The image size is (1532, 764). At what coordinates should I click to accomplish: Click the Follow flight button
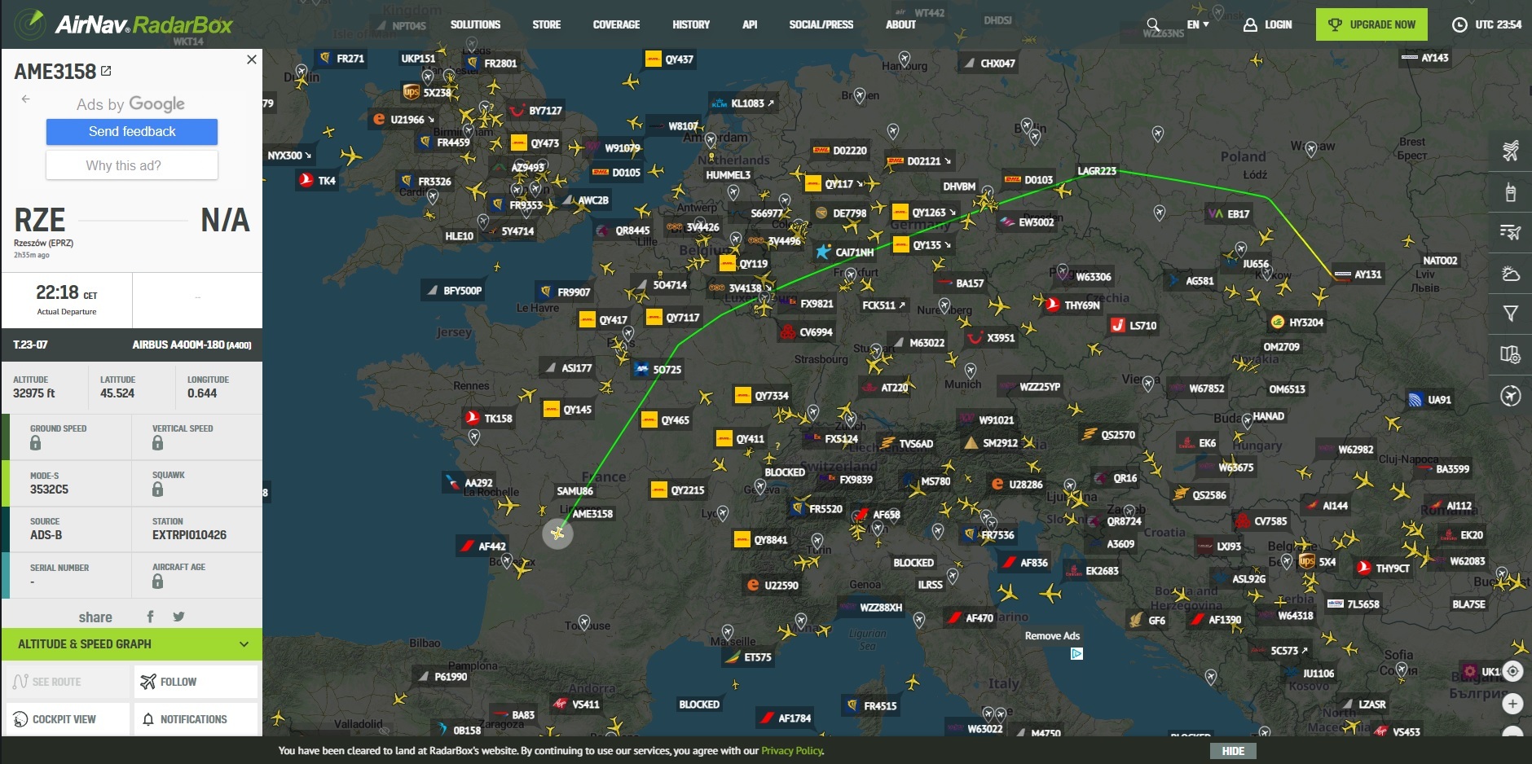pyautogui.click(x=196, y=682)
